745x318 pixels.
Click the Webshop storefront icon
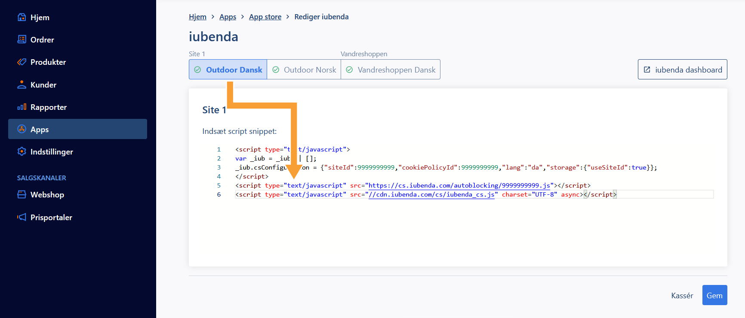tap(22, 194)
